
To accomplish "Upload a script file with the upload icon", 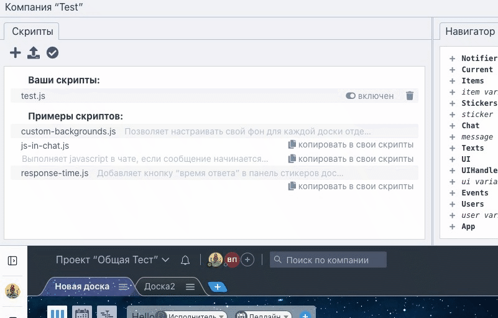I will point(34,53).
